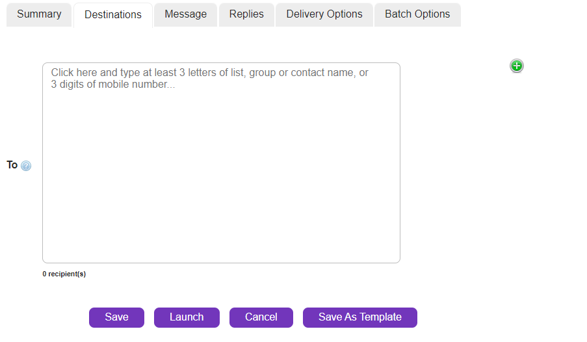This screenshot has width=587, height=342.
Task: Focus the To recipients text box
Action: coord(221,163)
